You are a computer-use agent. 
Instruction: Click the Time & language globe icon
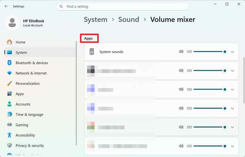(10, 114)
